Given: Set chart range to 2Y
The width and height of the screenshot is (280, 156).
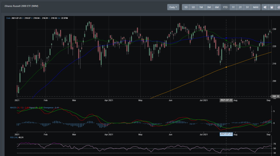Looking at the screenshot, I should 240,7.
